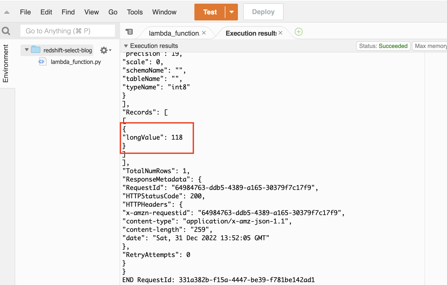447x285 pixels.
Task: Select the Environment sidebar tab
Action: 5,63
